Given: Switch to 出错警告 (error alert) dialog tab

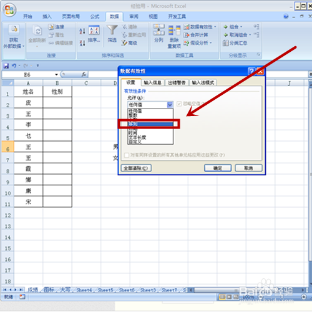Looking at the screenshot, I should point(177,83).
